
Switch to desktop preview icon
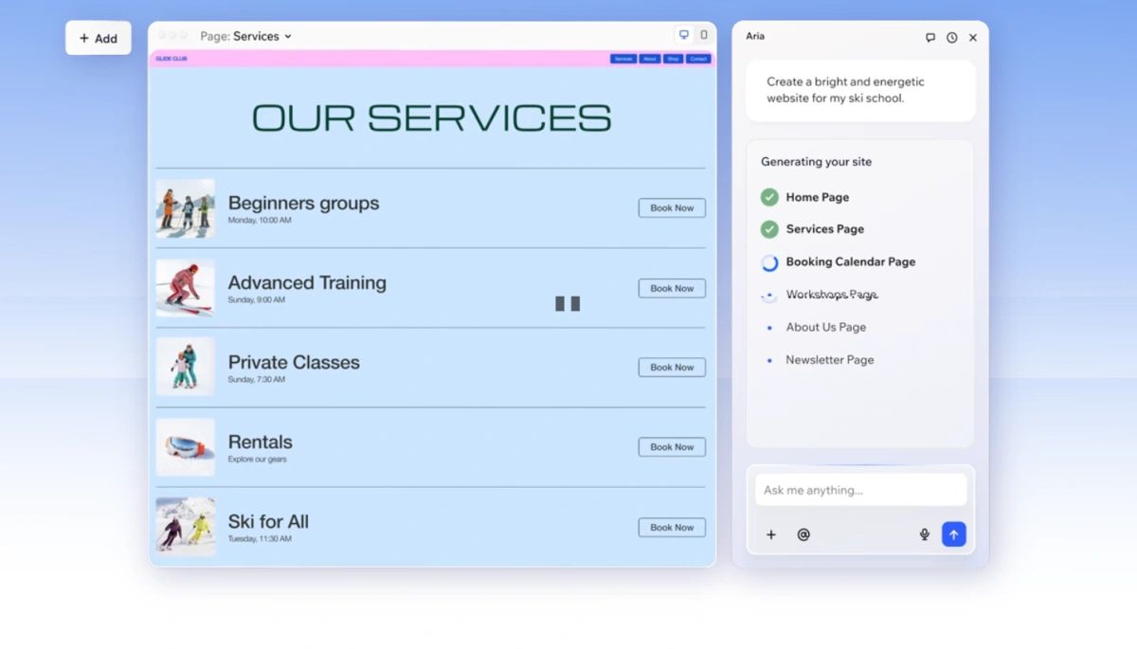pyautogui.click(x=683, y=35)
